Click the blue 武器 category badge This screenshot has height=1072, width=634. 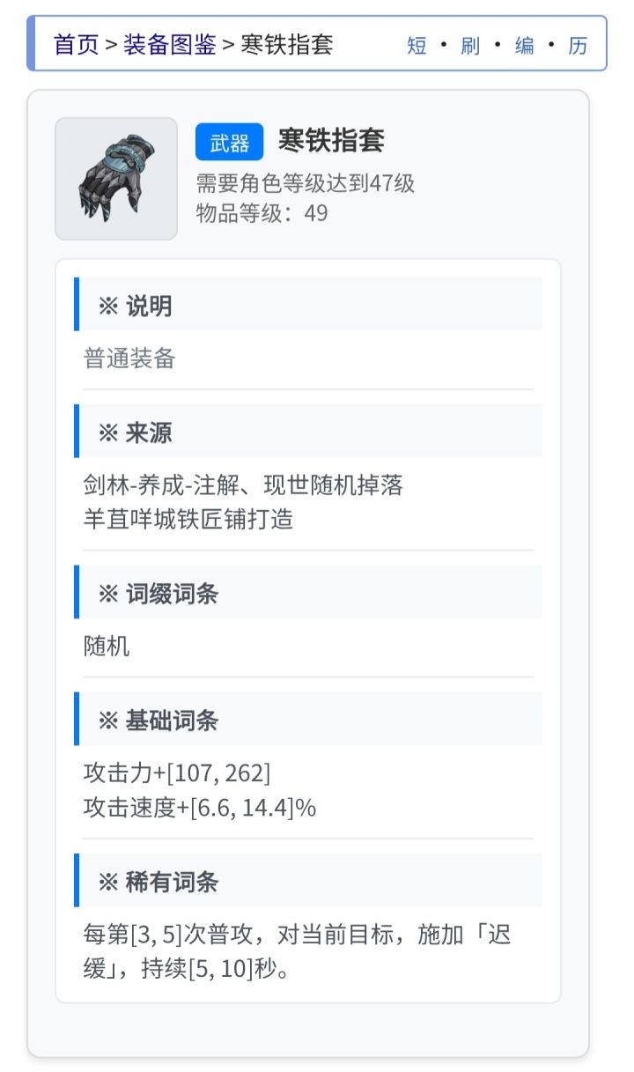pos(229,142)
